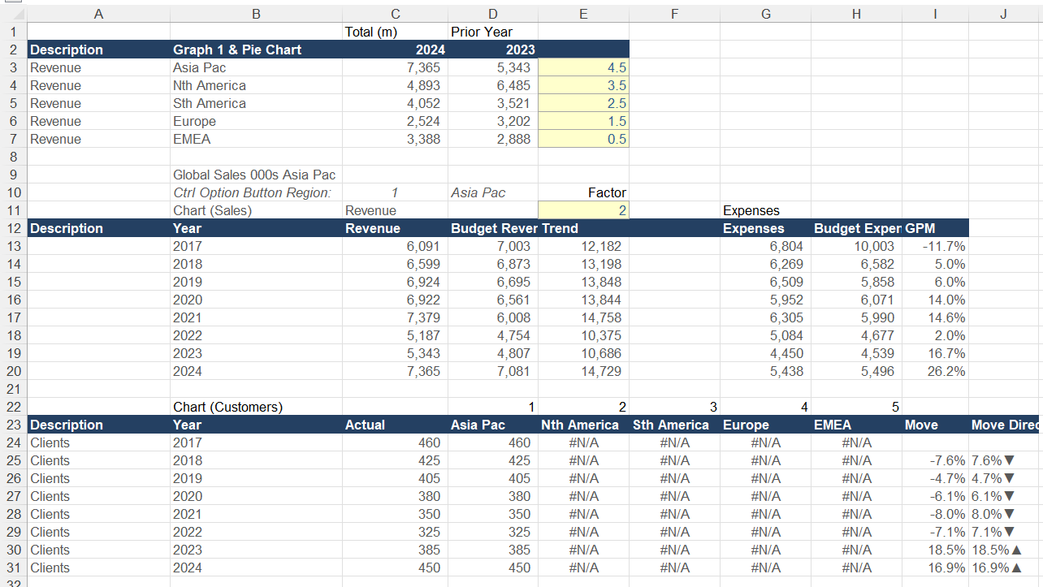Click the yellow input cell with 0.5
Image resolution: width=1043 pixels, height=587 pixels.
point(583,139)
